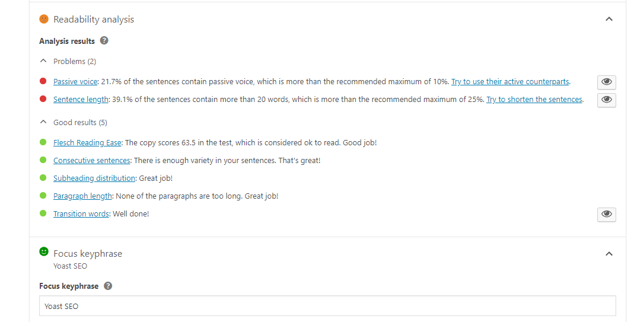The image size is (634, 322).
Task: Toggle eye highlight for Sentence length
Action: click(607, 100)
